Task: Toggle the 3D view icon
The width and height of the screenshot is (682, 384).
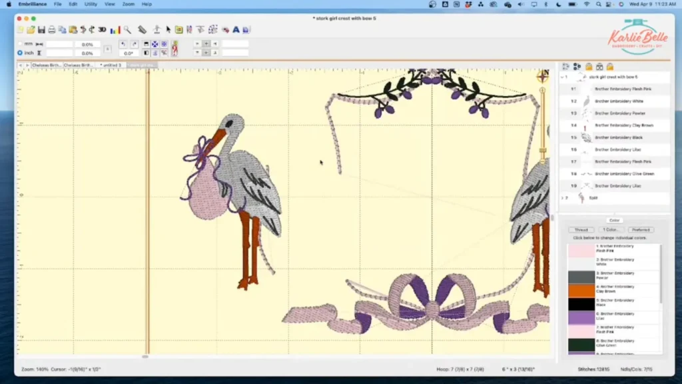Action: 102,29
